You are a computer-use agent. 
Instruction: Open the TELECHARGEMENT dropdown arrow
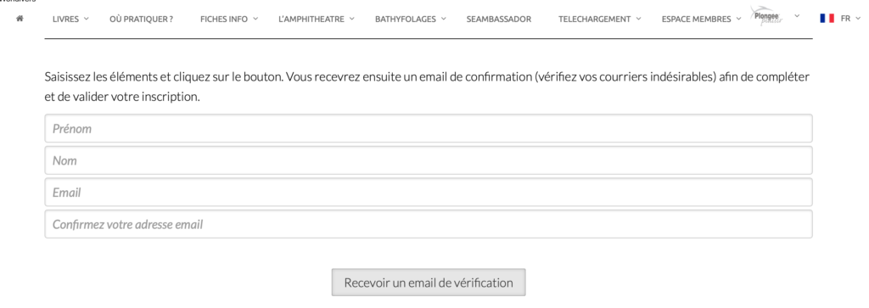coord(638,19)
